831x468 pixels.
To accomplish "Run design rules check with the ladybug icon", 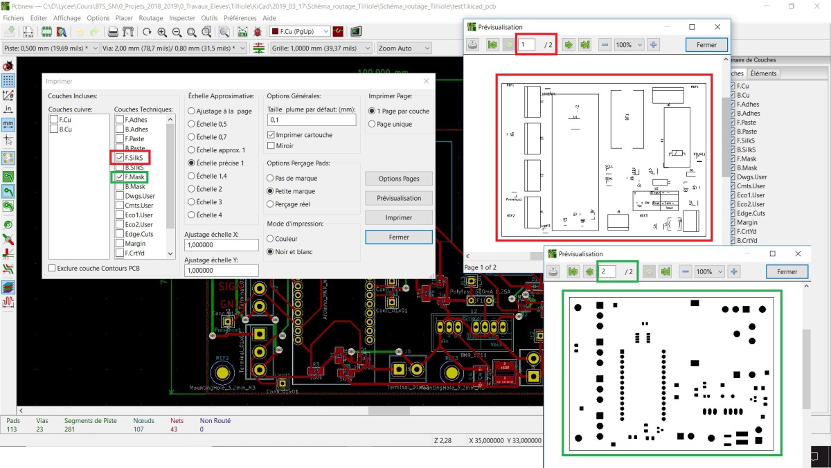I will coord(257,30).
